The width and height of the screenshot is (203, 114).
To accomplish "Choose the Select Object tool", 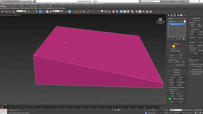I will pyautogui.click(x=25, y=12).
